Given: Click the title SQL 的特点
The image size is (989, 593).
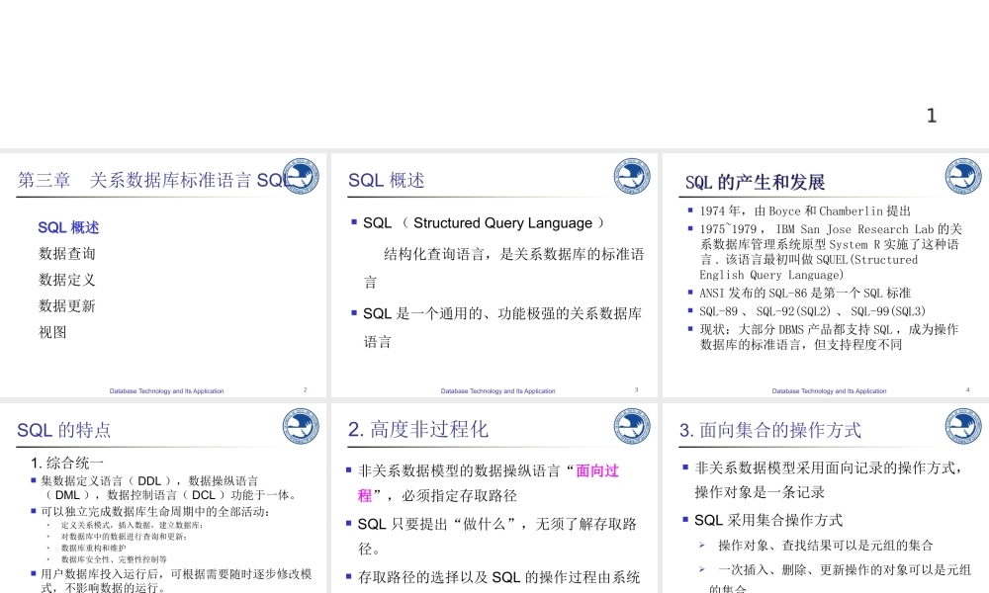Looking at the screenshot, I should click(64, 428).
